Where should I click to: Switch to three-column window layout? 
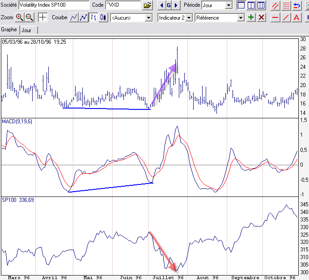[x=261, y=5]
